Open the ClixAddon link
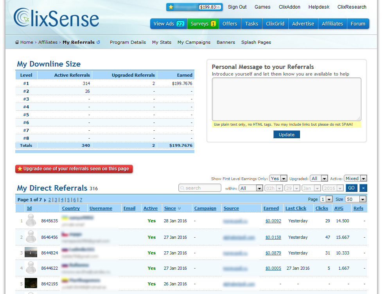The width and height of the screenshot is (386, 294). click(289, 7)
